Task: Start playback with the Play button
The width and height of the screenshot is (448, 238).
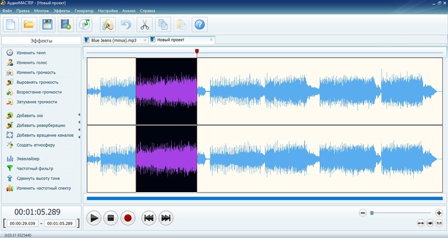Action: pyautogui.click(x=94, y=218)
